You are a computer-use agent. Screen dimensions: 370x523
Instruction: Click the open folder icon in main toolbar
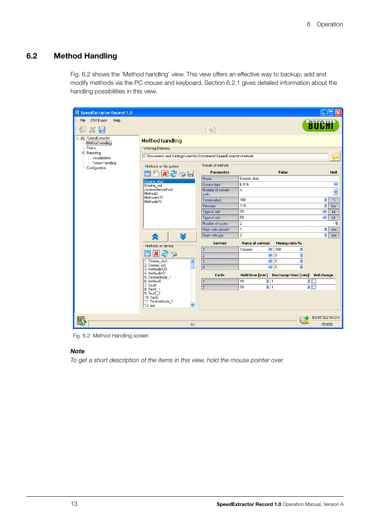coord(83,130)
